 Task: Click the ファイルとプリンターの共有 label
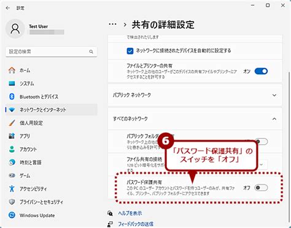pos(149,66)
